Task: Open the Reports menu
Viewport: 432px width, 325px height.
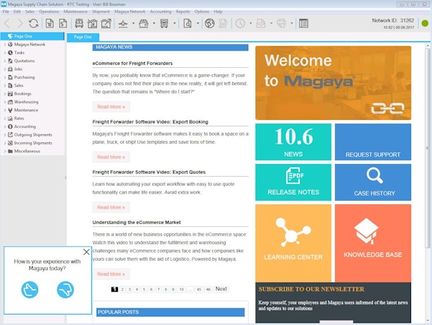Action: (183, 12)
